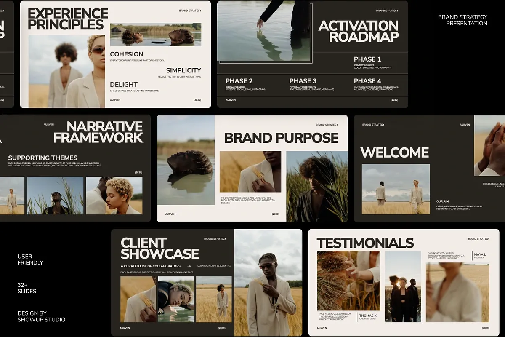Click the 'To create spaces visual and verbal' paragraph

248,200
